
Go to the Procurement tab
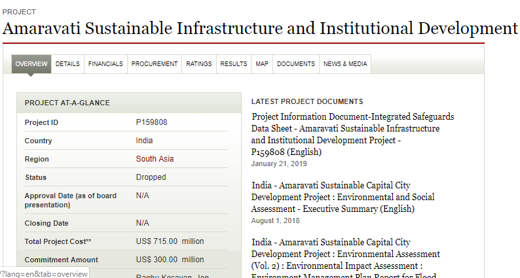tap(155, 64)
